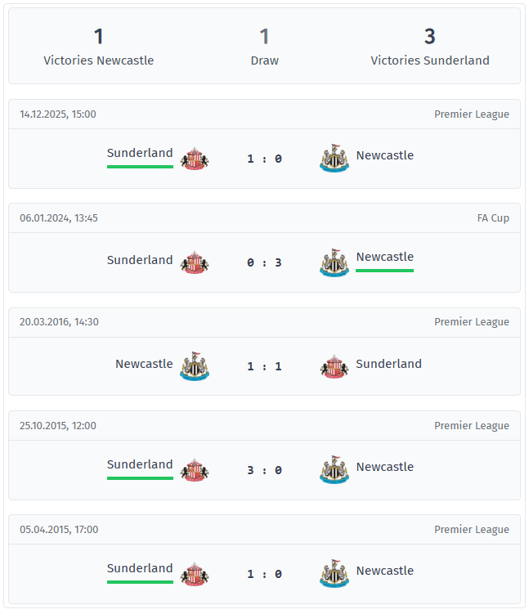Click the 3 : 0 score from 25.10.2015
Image resolution: width=529 pixels, height=614 pixels.
coord(264,470)
